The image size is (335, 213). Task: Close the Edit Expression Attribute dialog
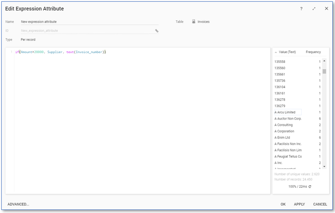(x=327, y=8)
